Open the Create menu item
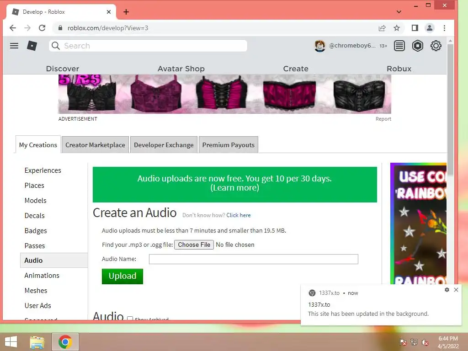The width and height of the screenshot is (468, 351). (x=296, y=69)
